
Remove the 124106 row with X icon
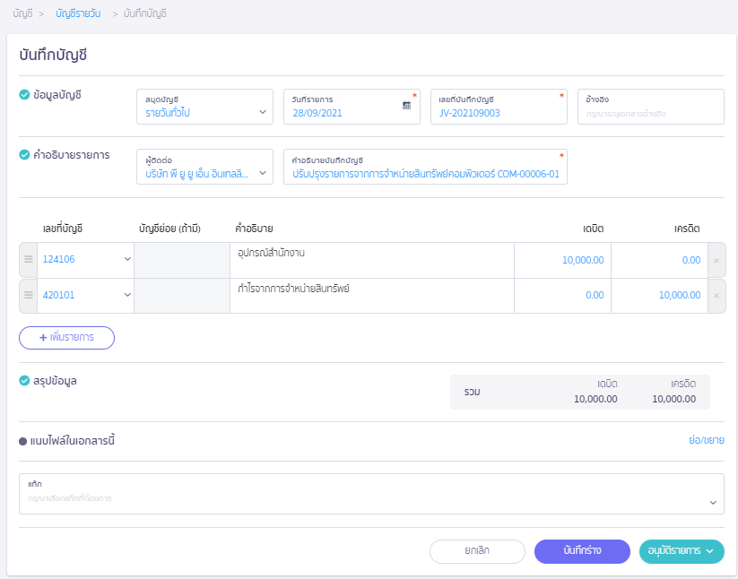(x=716, y=261)
